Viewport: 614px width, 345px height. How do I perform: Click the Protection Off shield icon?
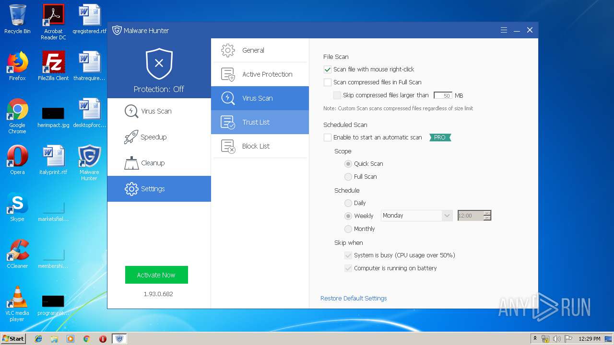pyautogui.click(x=159, y=64)
